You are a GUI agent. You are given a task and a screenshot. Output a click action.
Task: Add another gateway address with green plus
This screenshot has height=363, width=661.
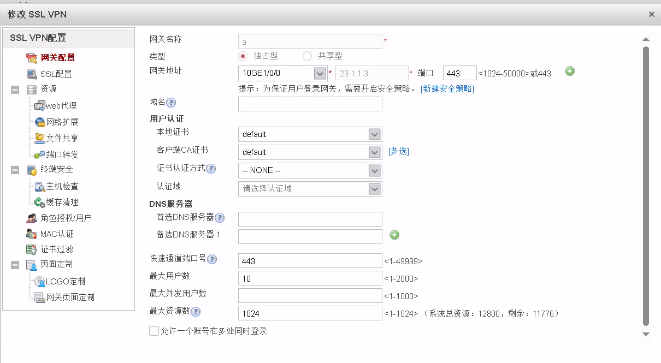coord(570,71)
